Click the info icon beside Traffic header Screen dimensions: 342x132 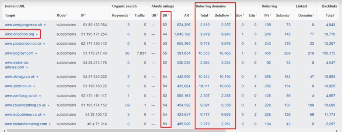coord(146,15)
